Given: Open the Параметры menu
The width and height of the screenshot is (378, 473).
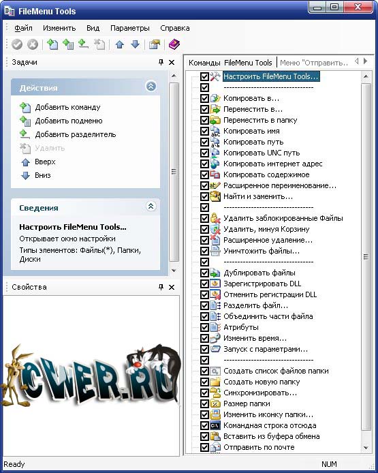Looking at the screenshot, I should point(130,28).
